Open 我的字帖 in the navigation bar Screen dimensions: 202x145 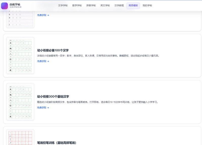tap(147, 6)
